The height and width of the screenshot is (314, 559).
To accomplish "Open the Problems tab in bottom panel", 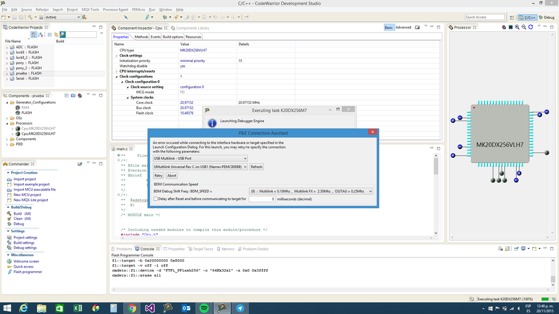I will [x=121, y=249].
